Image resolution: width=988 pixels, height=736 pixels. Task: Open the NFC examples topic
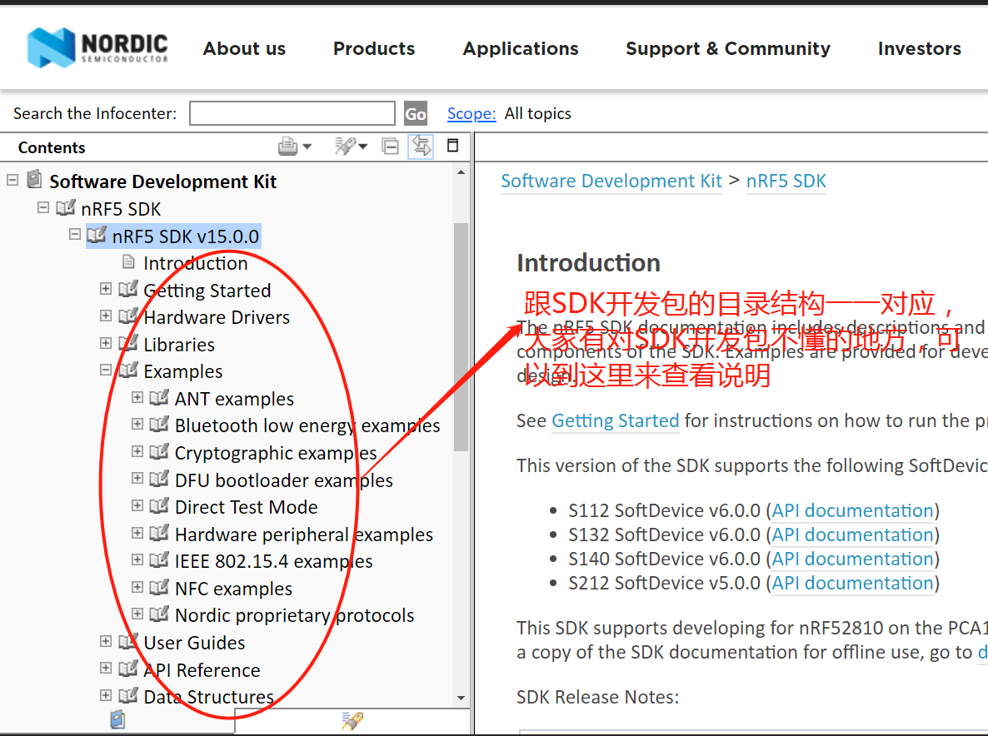coord(234,589)
